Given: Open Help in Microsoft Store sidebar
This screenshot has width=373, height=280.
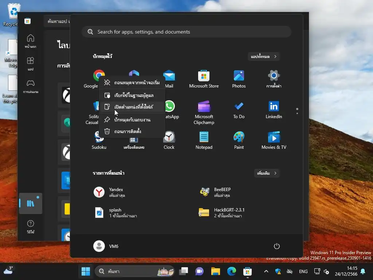Looking at the screenshot, I should [x=31, y=227].
